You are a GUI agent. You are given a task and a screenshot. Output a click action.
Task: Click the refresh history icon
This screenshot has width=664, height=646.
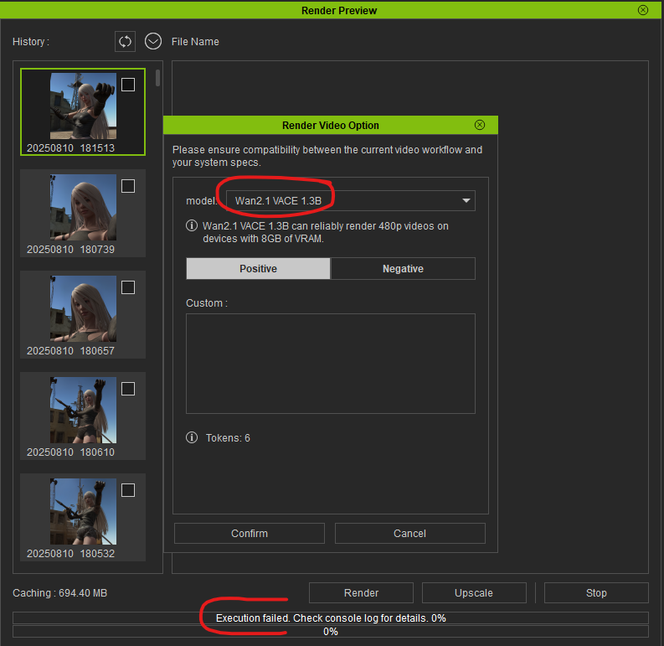(x=125, y=42)
